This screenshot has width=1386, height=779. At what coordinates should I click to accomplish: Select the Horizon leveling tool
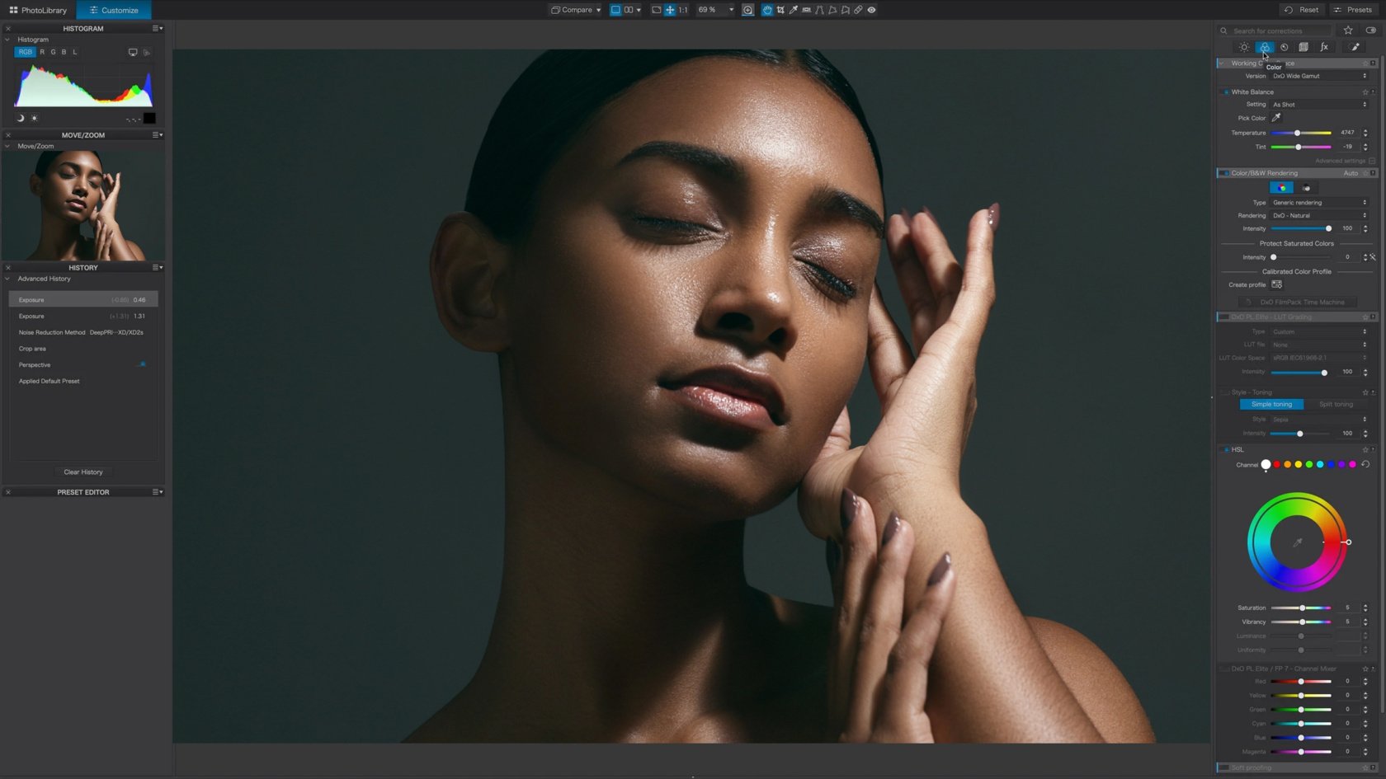[x=807, y=10]
